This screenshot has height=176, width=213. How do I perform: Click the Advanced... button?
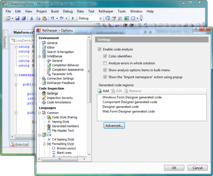tap(114, 125)
